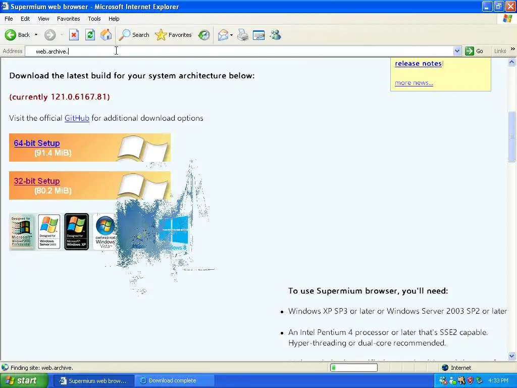This screenshot has height=388, width=517.
Task: Print the page with printer icon
Action: 243,35
